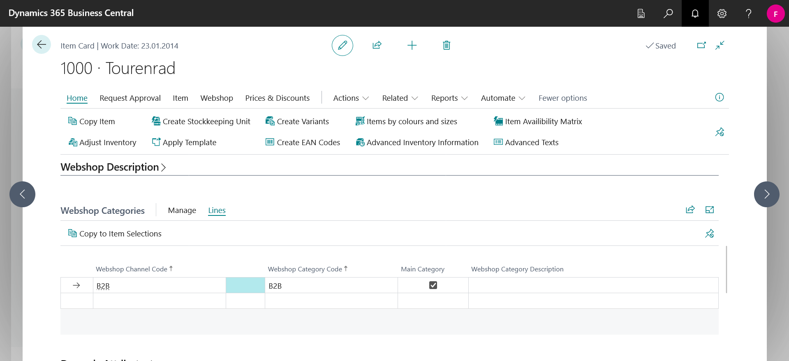Open Manage menu in Webshop Categories
789x361 pixels.
coord(182,210)
